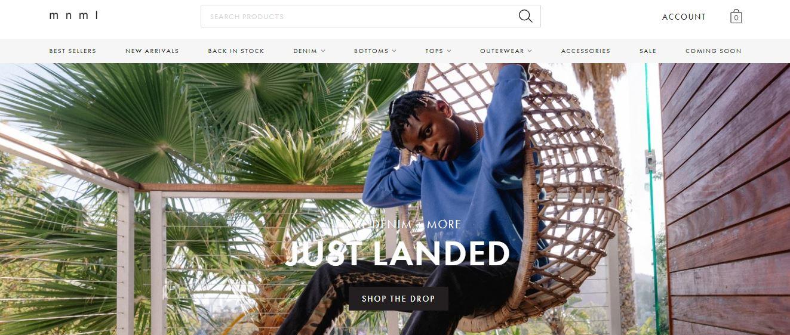This screenshot has height=335, width=790.
Task: View the Sale page
Action: [x=647, y=51]
